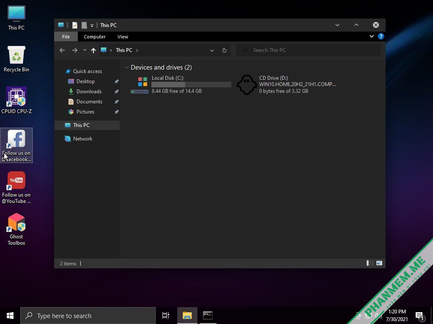Unpin Desktop using its pin icon

point(117,81)
